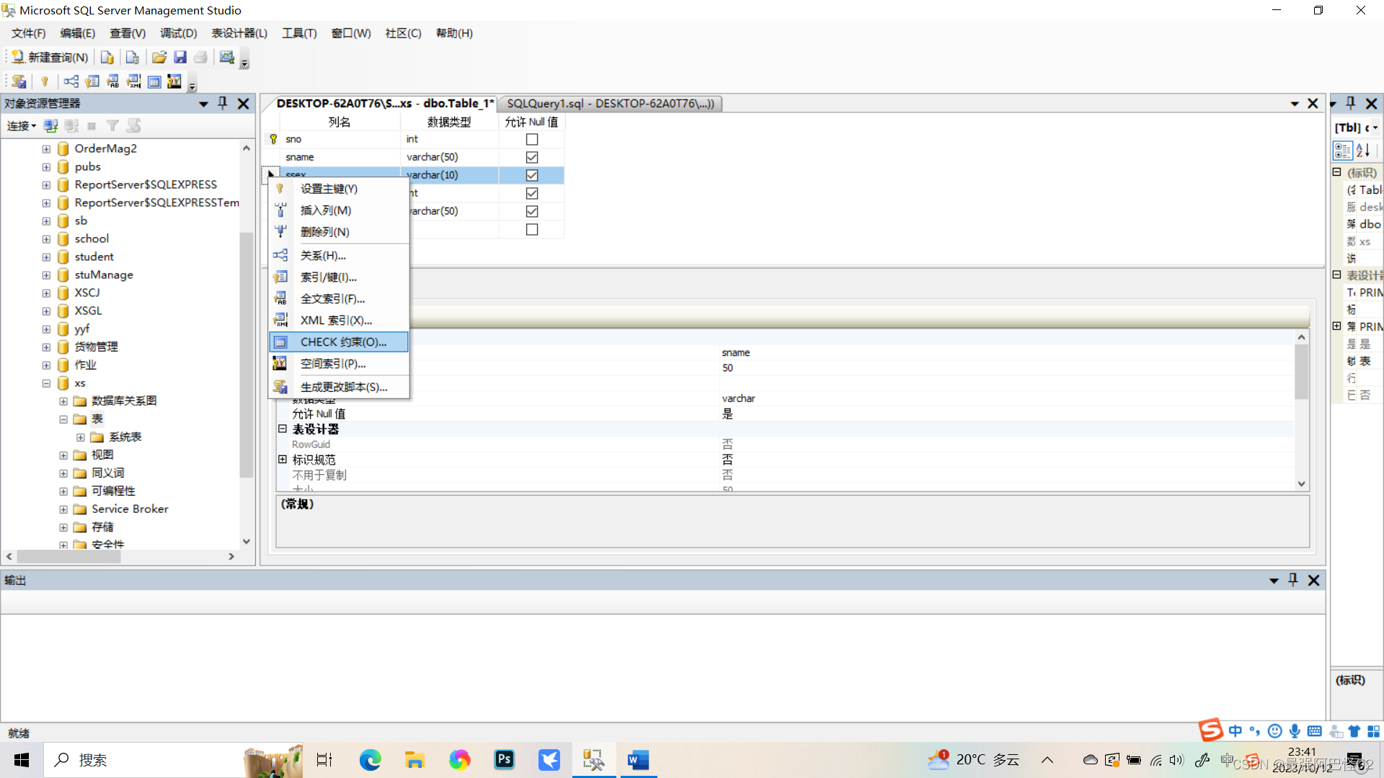This screenshot has width=1384, height=778.
Task: Click the Generate Change Script toolbar icon
Action: 19,81
